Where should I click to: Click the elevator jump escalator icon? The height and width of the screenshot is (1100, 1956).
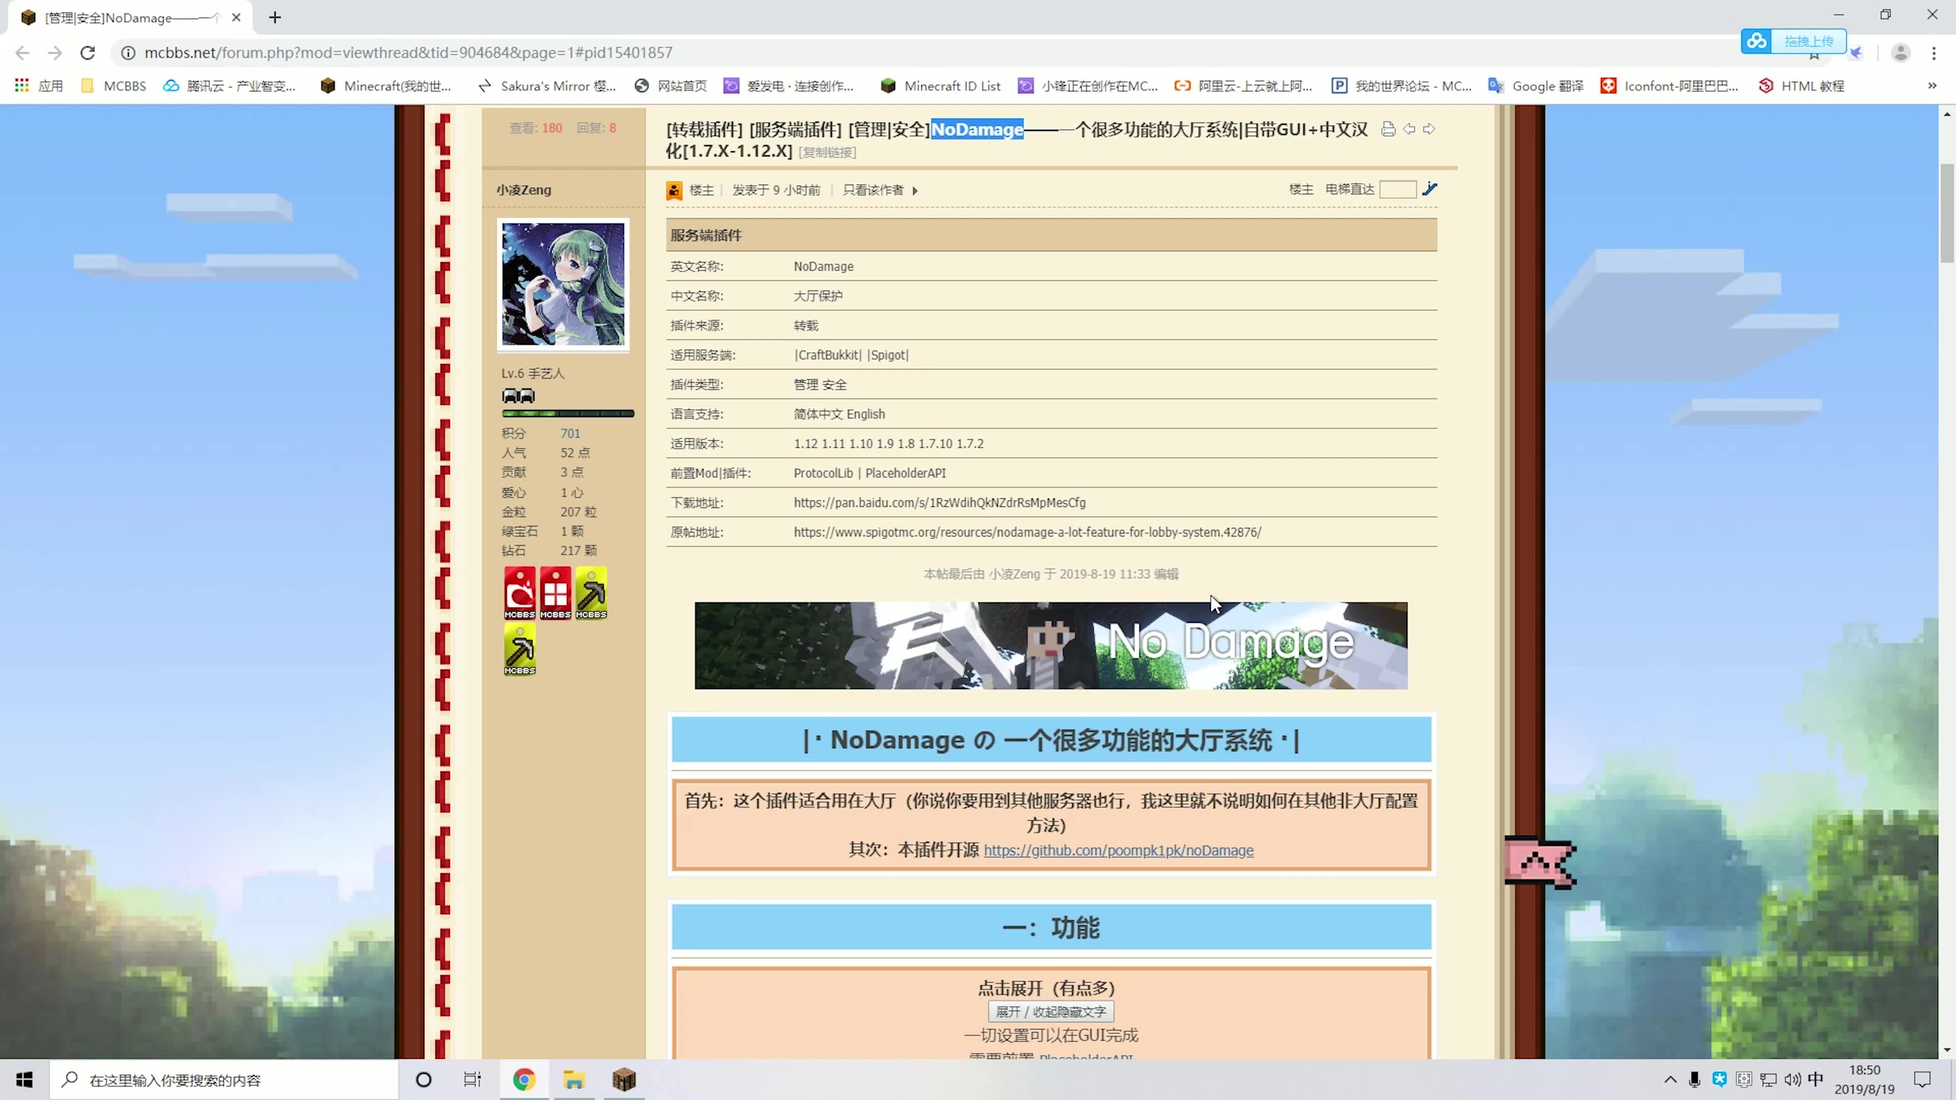tap(1431, 189)
